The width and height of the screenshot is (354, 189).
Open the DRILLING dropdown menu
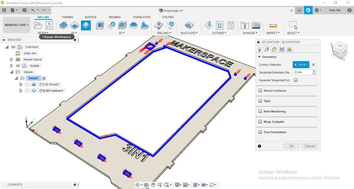164,33
